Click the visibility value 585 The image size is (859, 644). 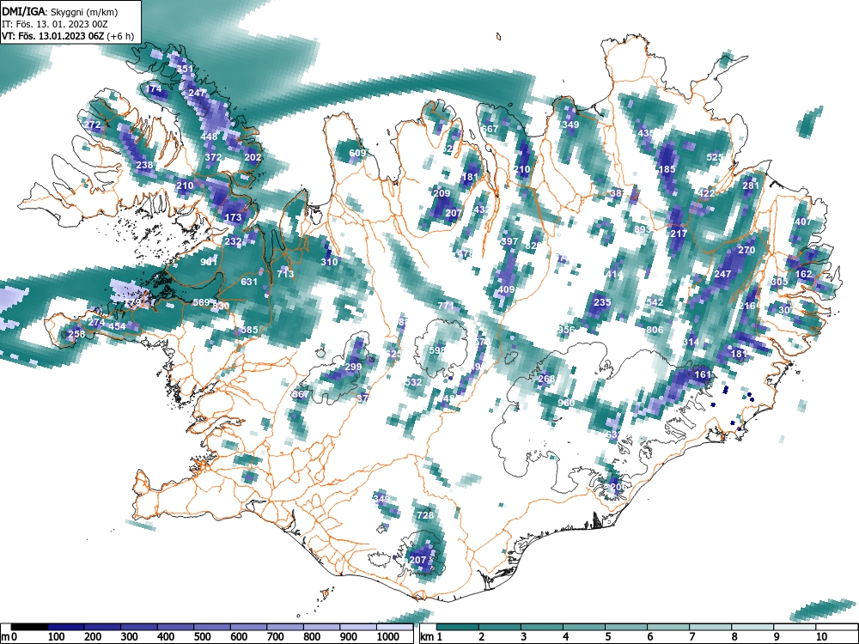pos(249,330)
